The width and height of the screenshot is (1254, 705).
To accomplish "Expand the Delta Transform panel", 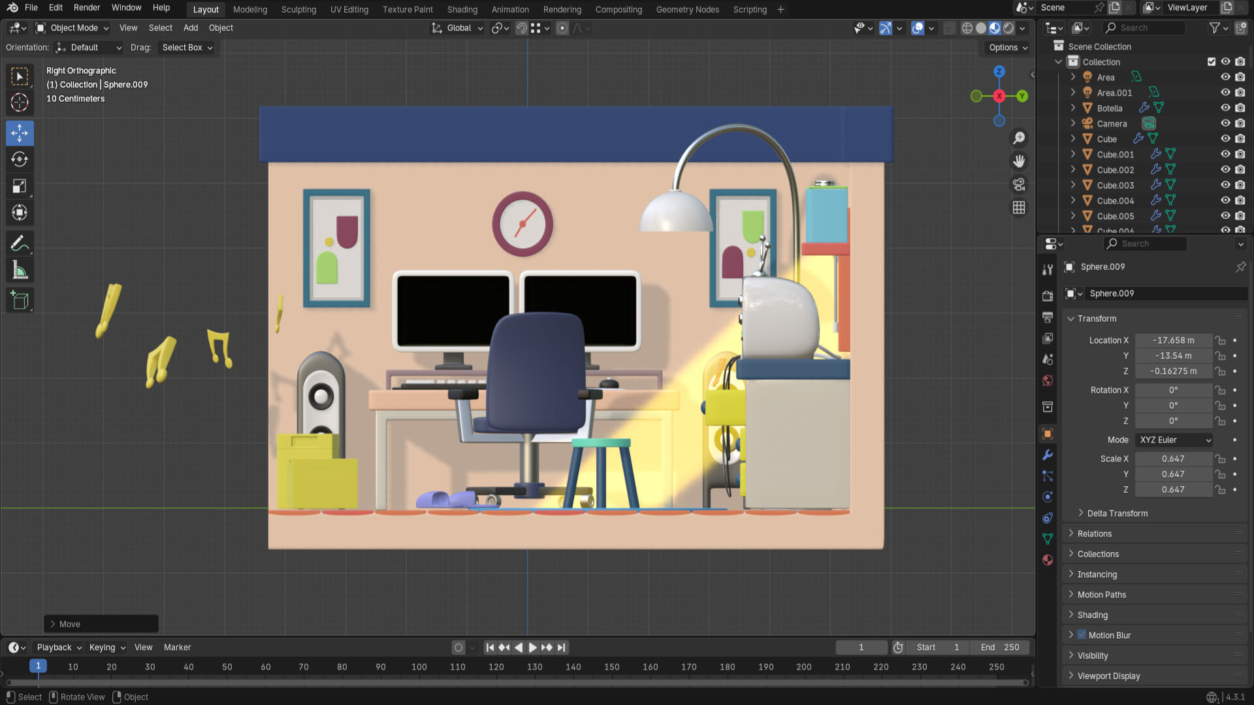I will pos(1117,513).
